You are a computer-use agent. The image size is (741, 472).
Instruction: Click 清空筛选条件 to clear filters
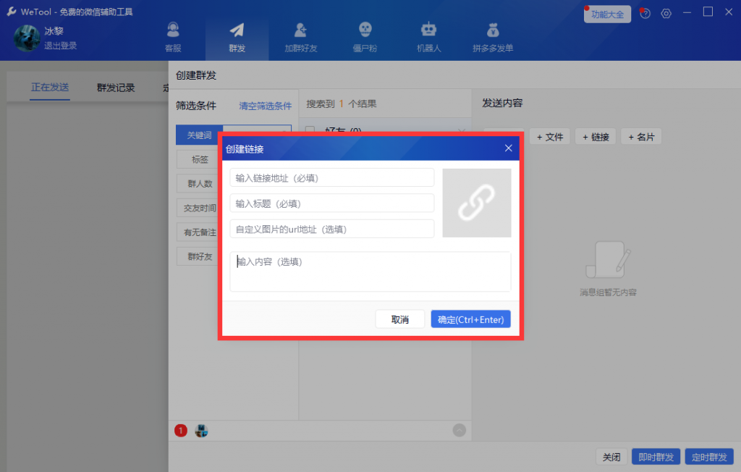265,106
